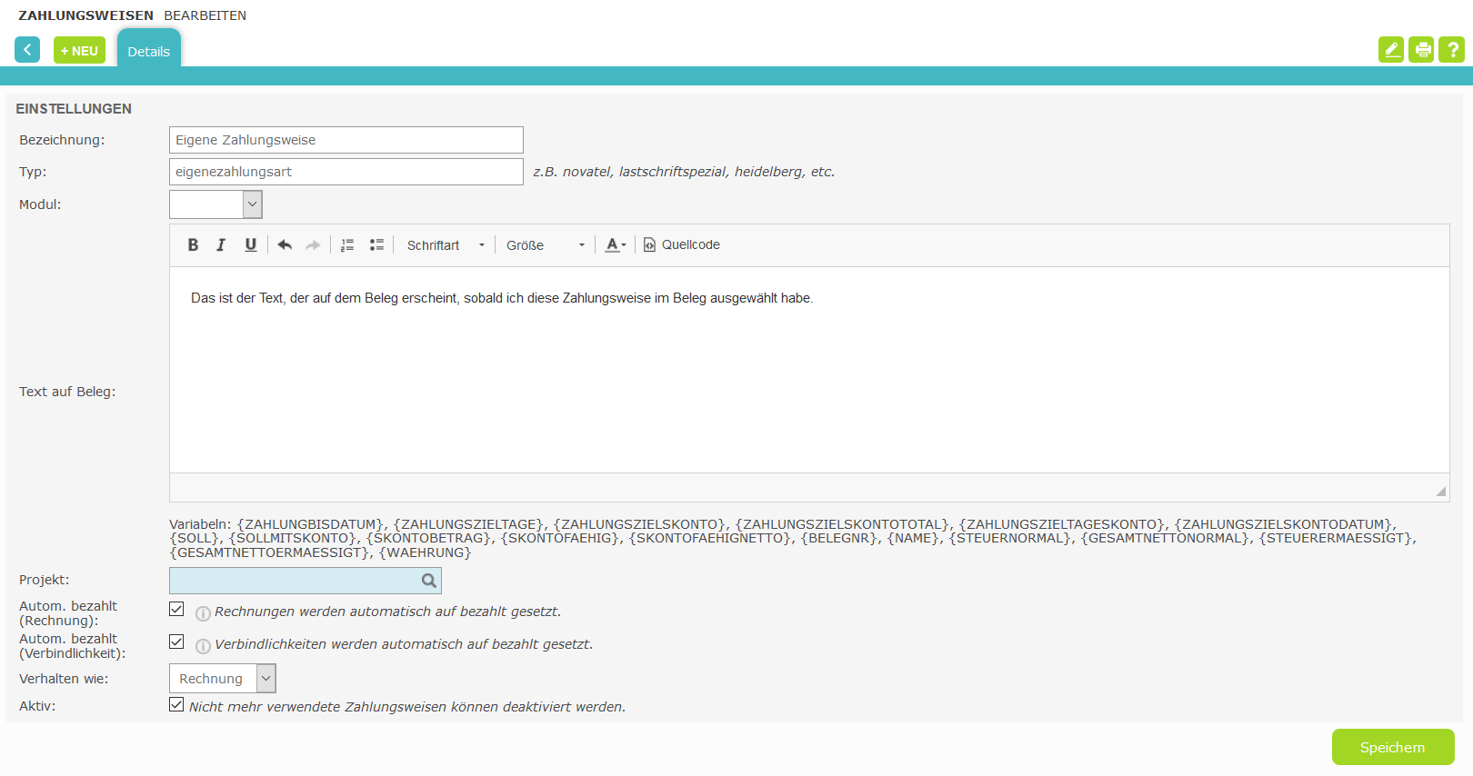This screenshot has height=776, width=1473.
Task: Go back using the arrow button
Action: coord(27,49)
